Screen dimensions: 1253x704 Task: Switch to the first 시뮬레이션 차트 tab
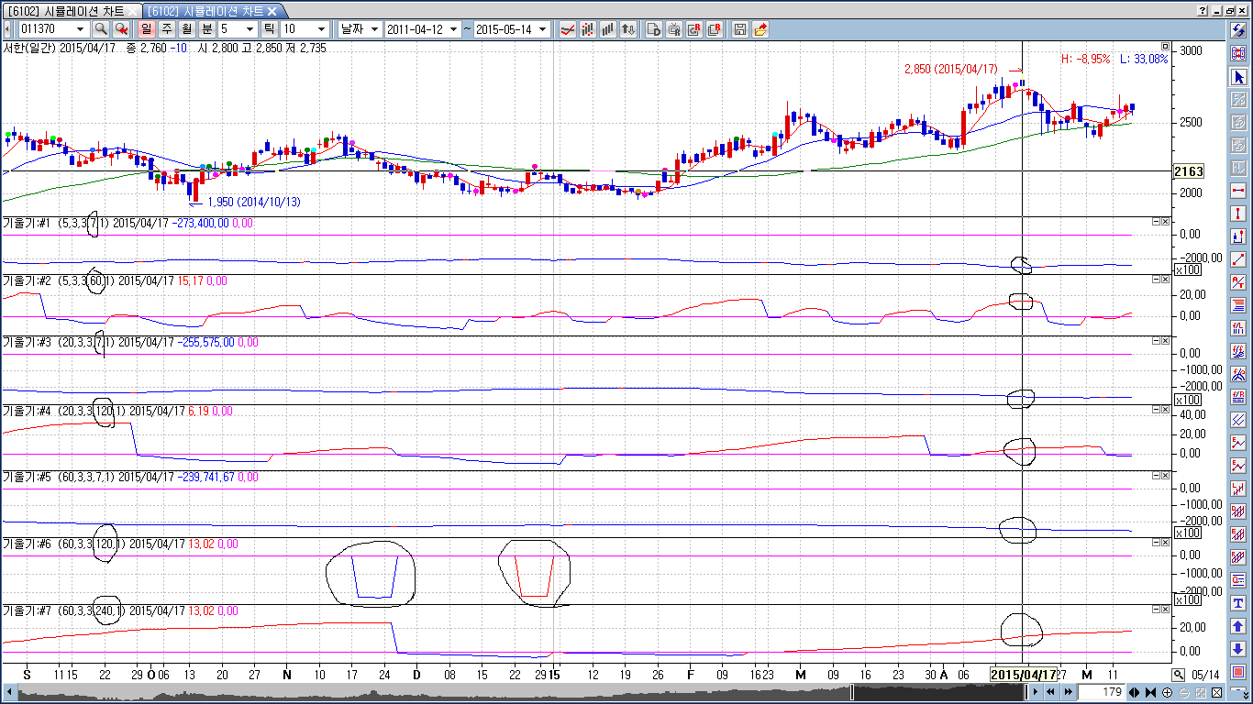click(x=72, y=10)
